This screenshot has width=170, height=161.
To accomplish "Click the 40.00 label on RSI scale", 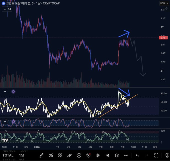I will (163, 111).
